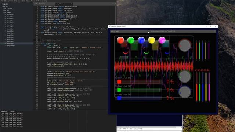Image resolution: width=235 pixels, height=132 pixels.
Task: Click the red battery level gauge bar
Action: pyautogui.click(x=138, y=82)
